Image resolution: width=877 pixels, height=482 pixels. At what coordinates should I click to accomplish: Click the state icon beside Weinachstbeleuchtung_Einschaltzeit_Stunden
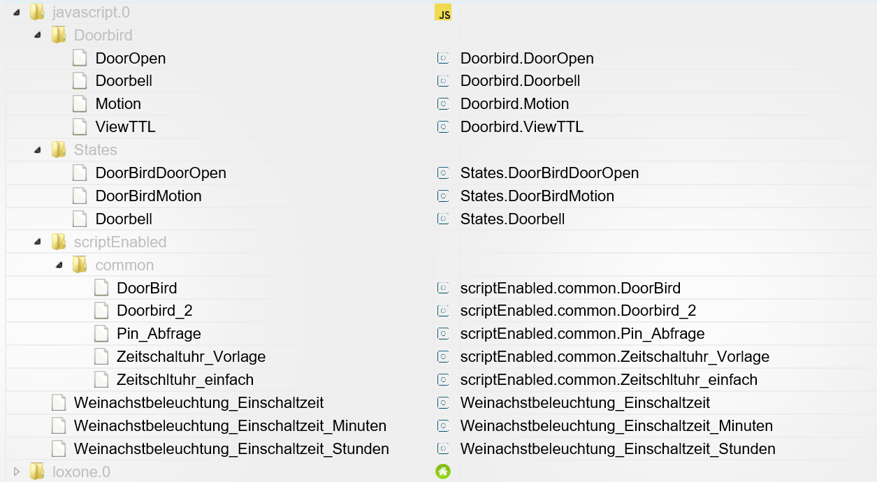coord(442,449)
